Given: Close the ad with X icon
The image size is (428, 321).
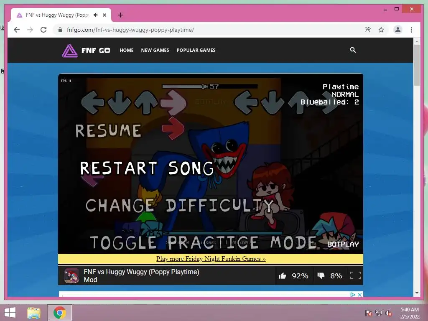Looking at the screenshot, I should click(360, 295).
